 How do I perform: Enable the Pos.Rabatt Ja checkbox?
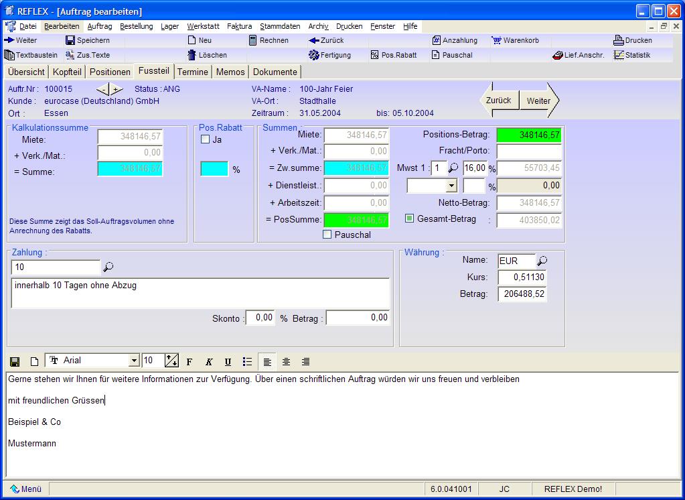[x=205, y=139]
